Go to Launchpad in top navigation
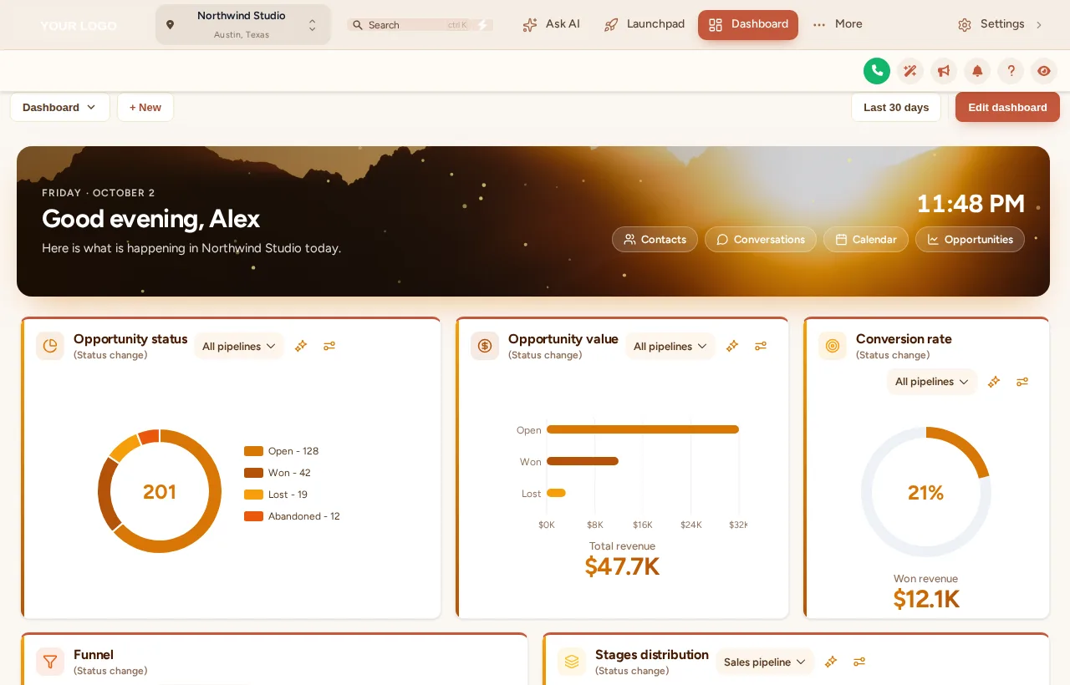This screenshot has height=685, width=1070. click(x=645, y=24)
